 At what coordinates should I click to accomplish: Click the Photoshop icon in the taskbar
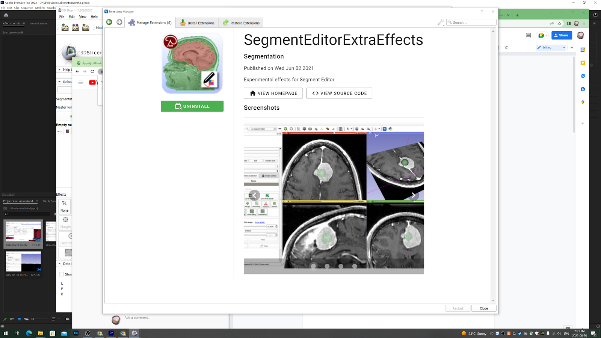tap(76, 333)
